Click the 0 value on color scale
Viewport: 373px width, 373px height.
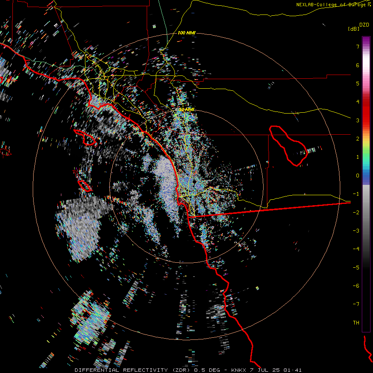click(x=358, y=176)
